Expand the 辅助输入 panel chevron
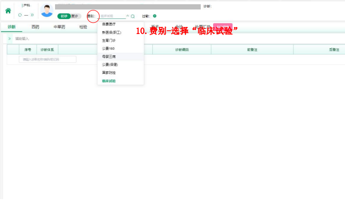 9,38
